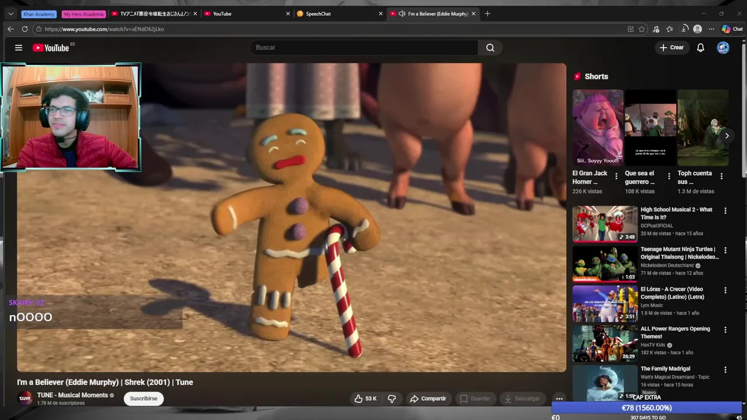Open options for Toph cuenta sus short
The height and width of the screenshot is (420, 747).
[721, 176]
